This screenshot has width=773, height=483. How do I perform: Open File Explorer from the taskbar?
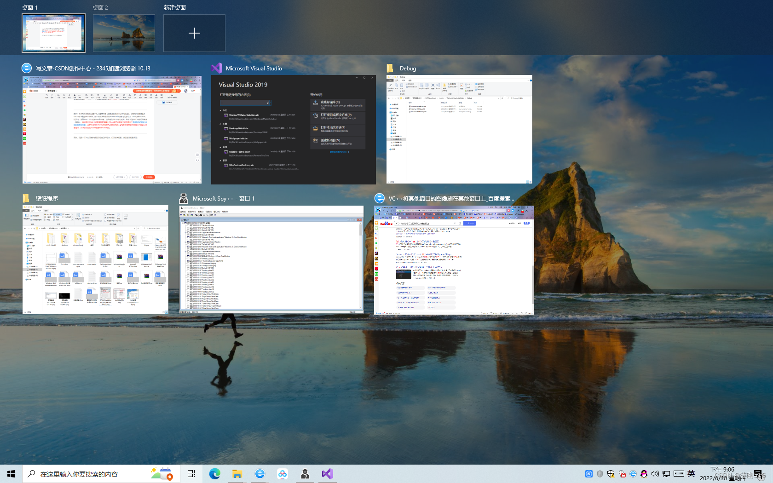[237, 474]
